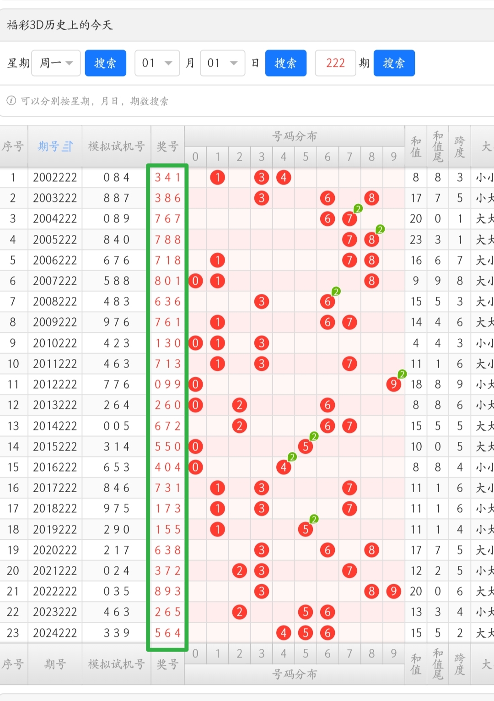Open the month dropdown showing 01
The image size is (494, 701).
coord(157,63)
